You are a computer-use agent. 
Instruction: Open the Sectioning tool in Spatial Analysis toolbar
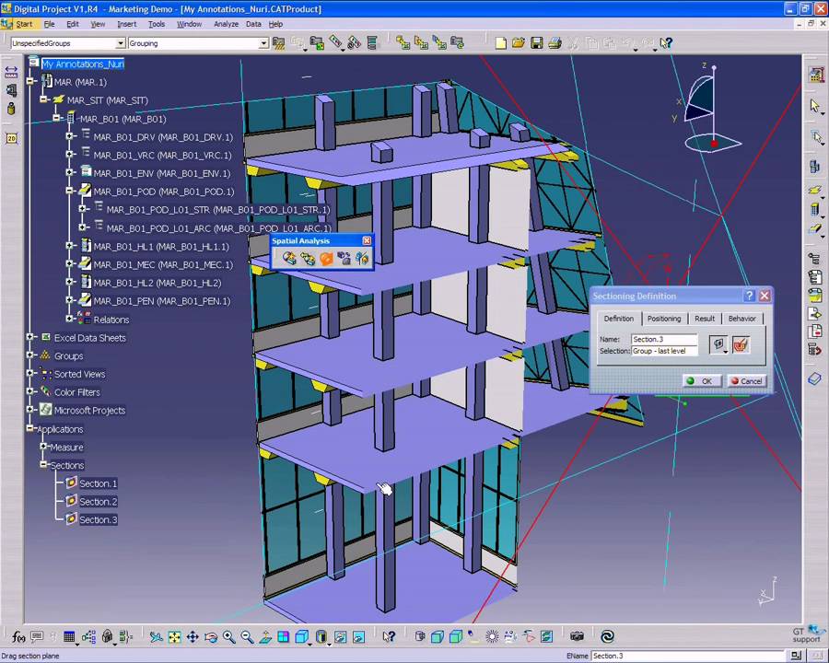click(326, 258)
